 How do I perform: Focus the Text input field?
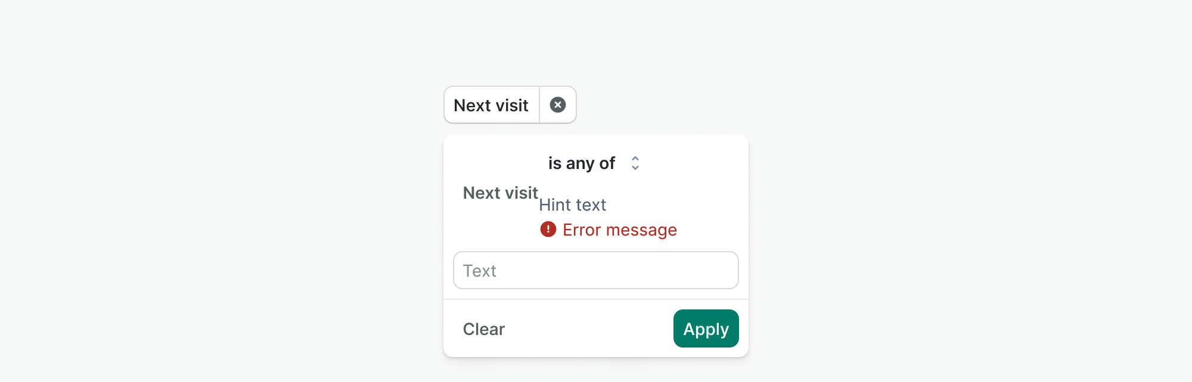click(x=596, y=270)
